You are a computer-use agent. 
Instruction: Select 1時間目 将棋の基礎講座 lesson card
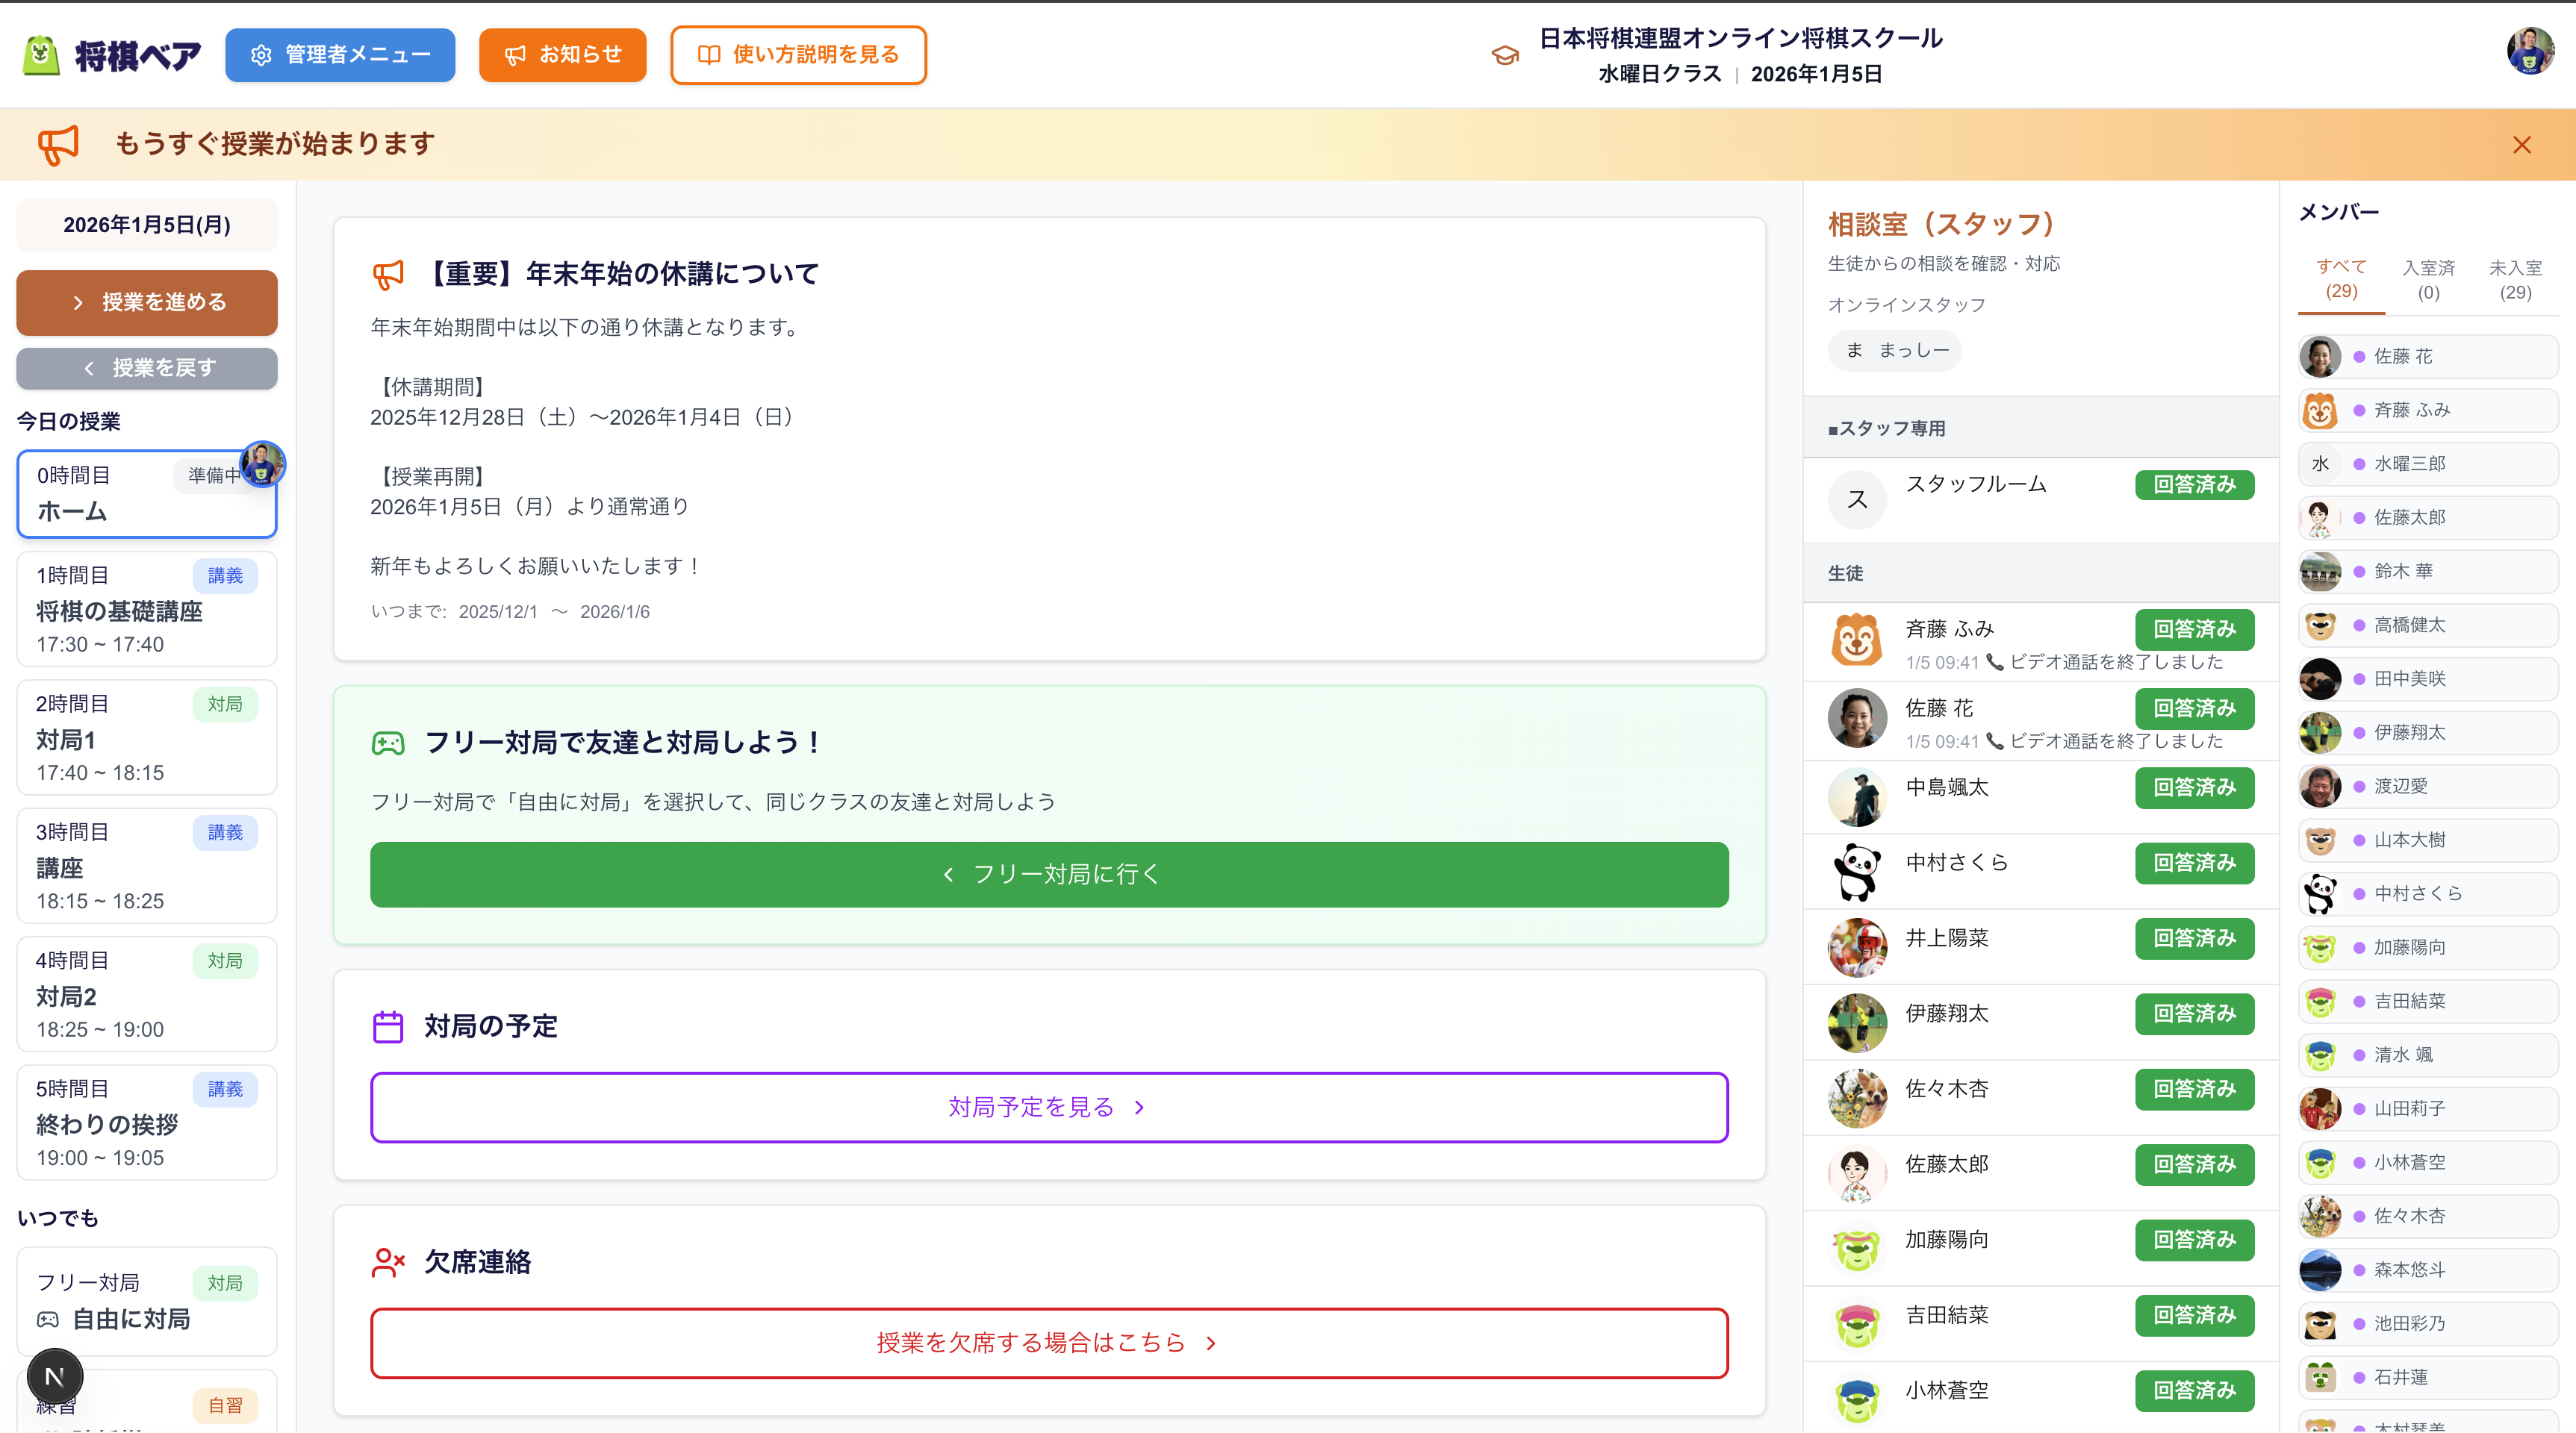point(146,610)
